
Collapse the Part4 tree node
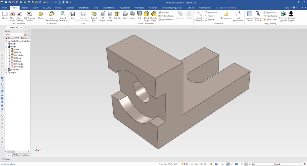[6, 47]
